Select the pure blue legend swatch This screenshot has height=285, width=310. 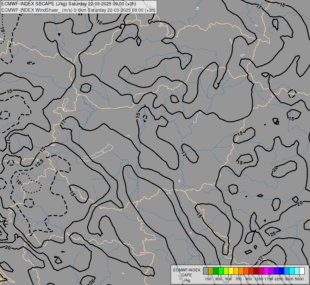(282, 271)
